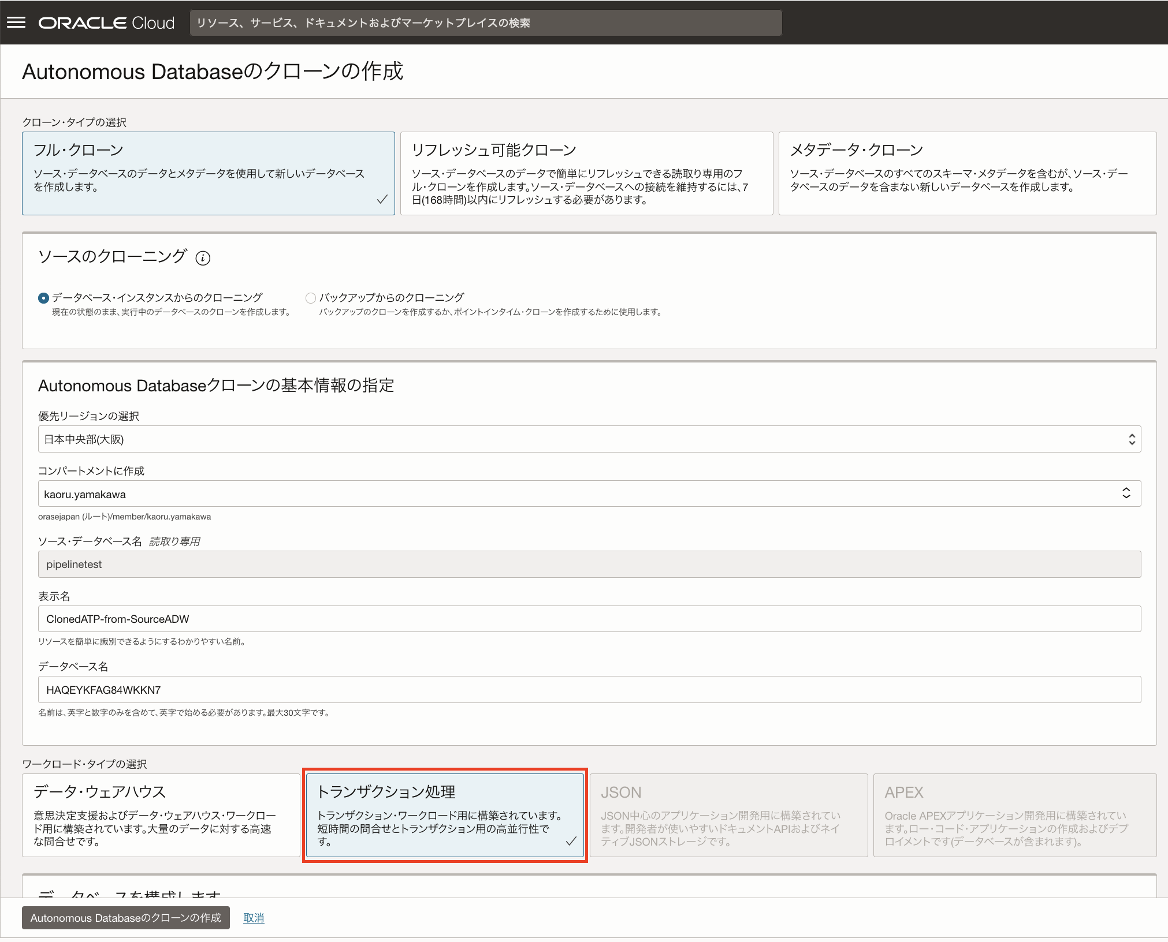
Task: Click checkmark icon on トランザクション処理 card
Action: coord(571,841)
